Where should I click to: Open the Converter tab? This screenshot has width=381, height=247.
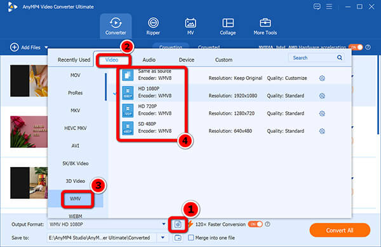116,26
